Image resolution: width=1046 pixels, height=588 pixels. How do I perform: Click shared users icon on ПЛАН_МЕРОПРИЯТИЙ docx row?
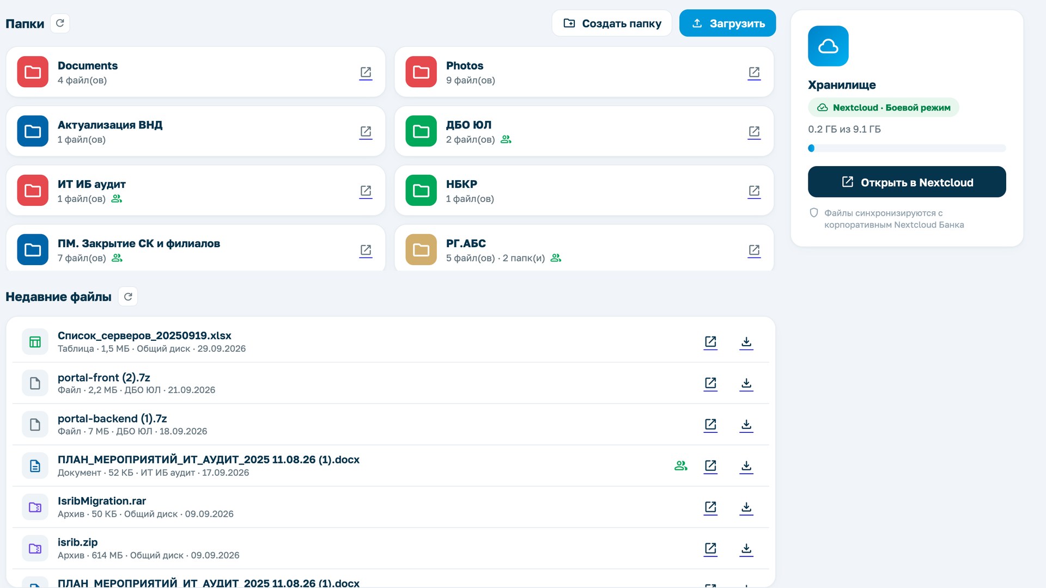point(681,466)
